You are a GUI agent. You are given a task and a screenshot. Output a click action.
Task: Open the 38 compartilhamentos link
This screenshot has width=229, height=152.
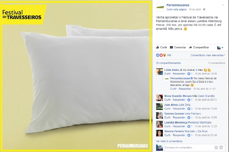click(x=168, y=63)
